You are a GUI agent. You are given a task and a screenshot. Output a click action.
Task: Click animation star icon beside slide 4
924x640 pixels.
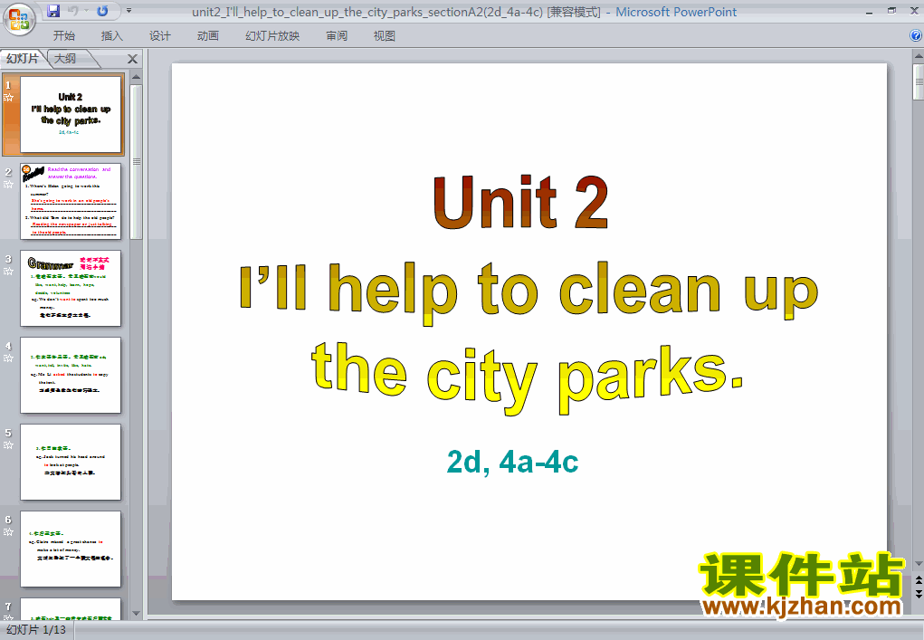point(8,358)
